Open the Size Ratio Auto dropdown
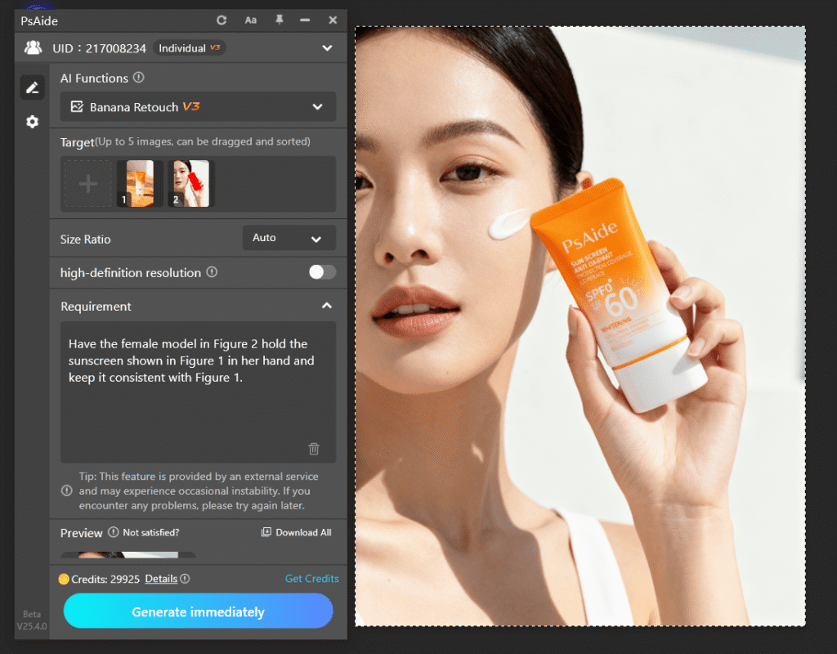 (289, 238)
